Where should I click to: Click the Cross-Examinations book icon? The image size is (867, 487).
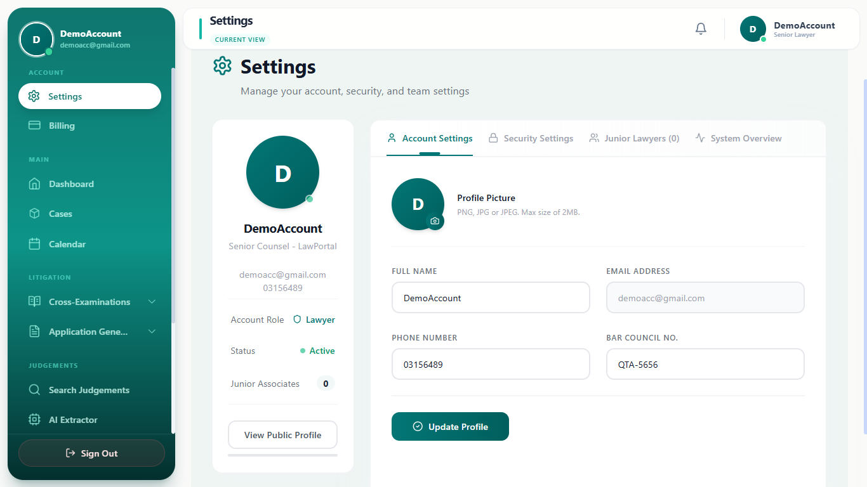35,302
